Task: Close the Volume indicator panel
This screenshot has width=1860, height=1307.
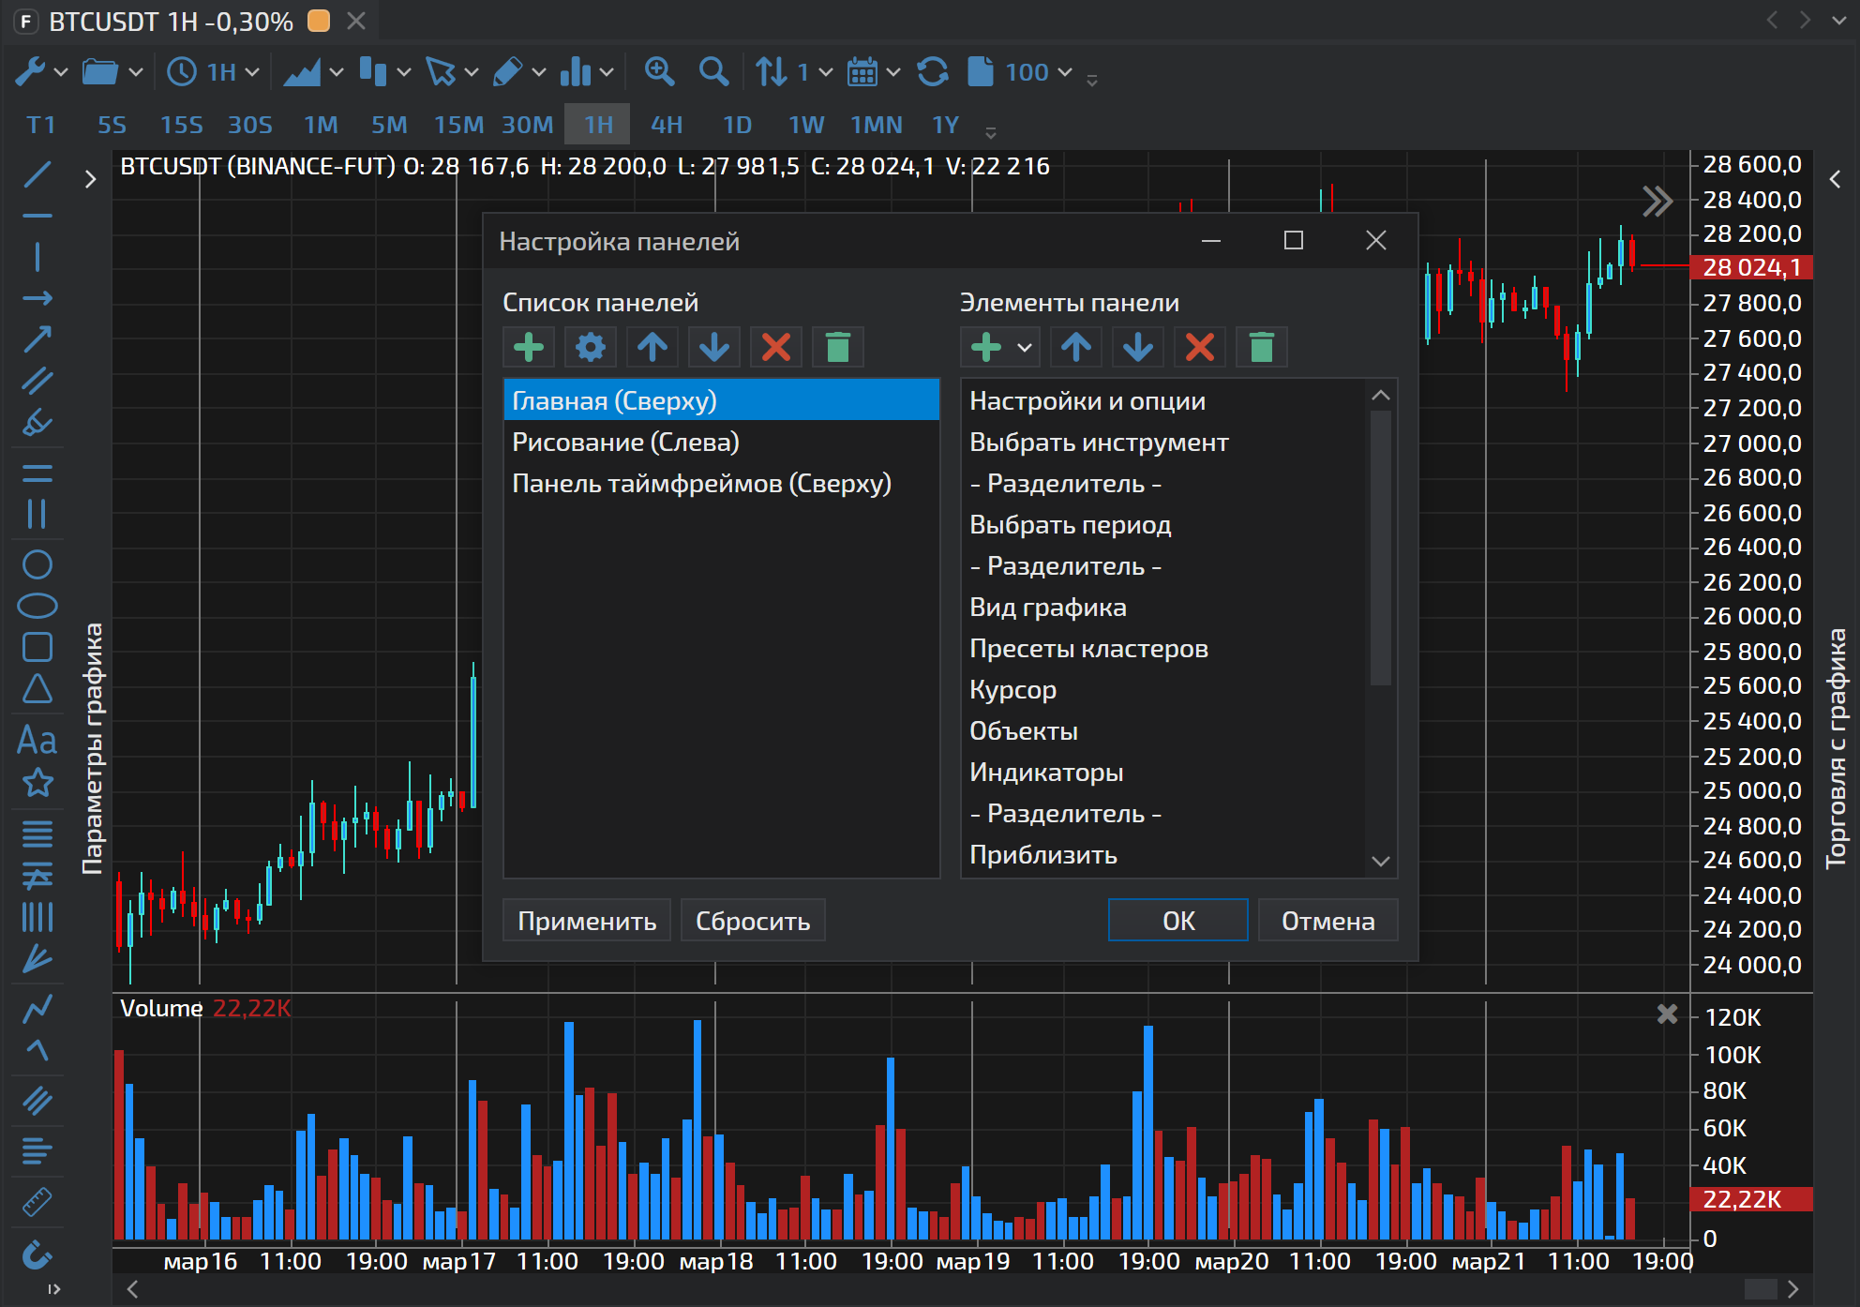Action: coord(1667,1014)
